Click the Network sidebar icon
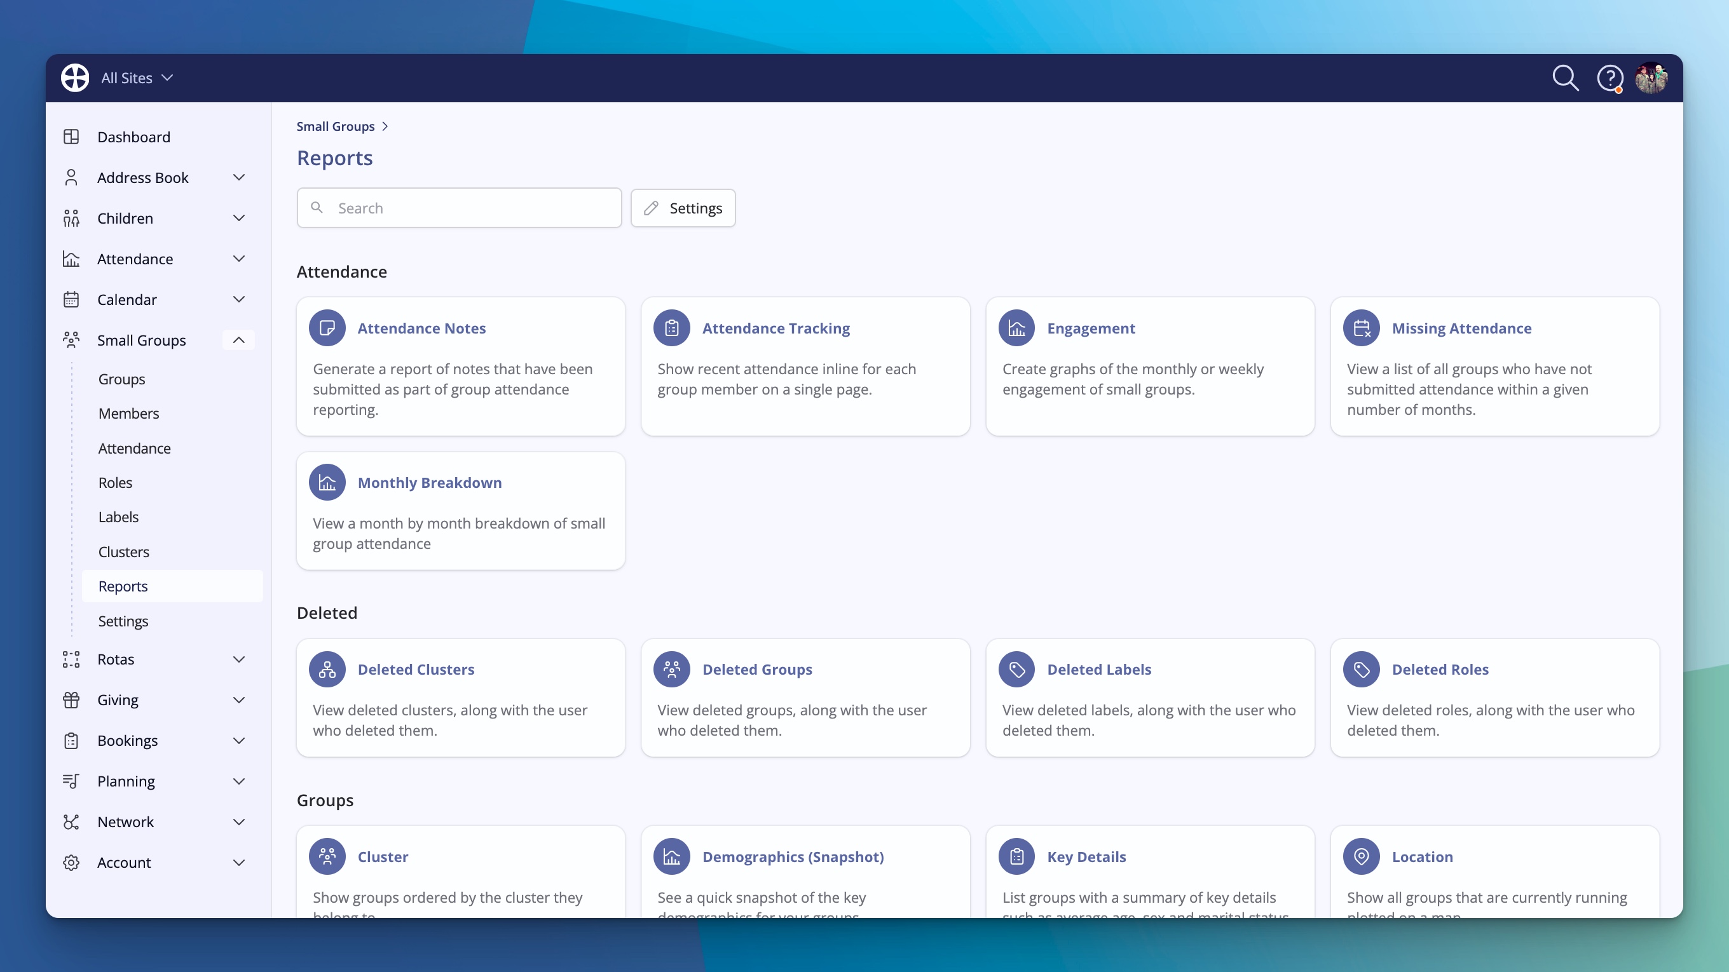This screenshot has width=1729, height=972. [71, 821]
